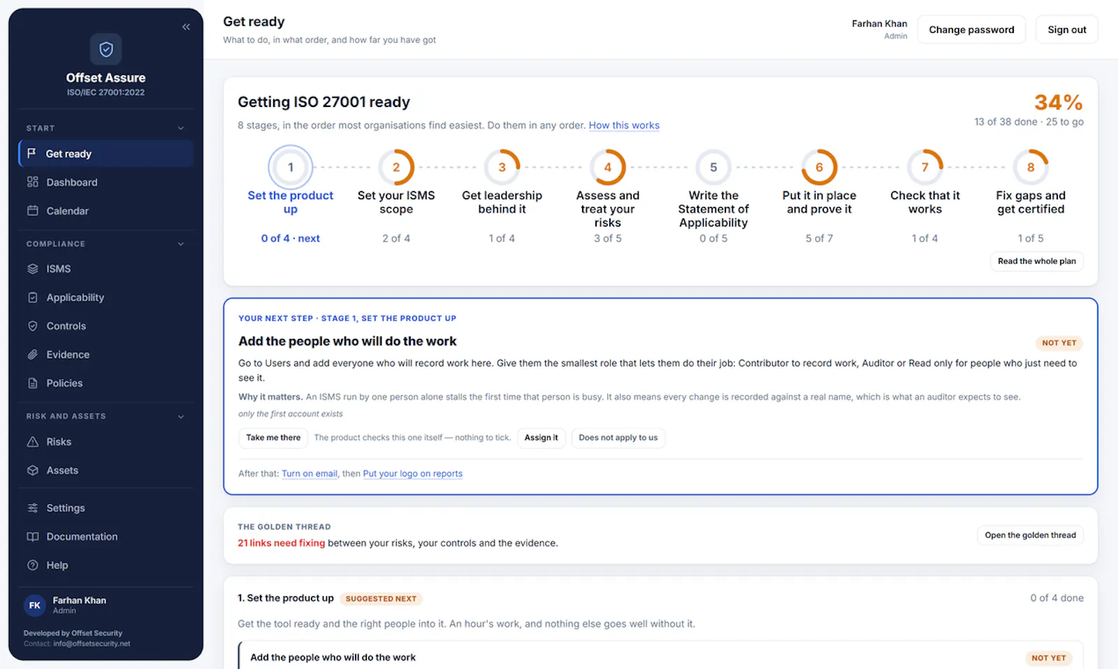Click the 21 links need fixing text

pos(281,543)
